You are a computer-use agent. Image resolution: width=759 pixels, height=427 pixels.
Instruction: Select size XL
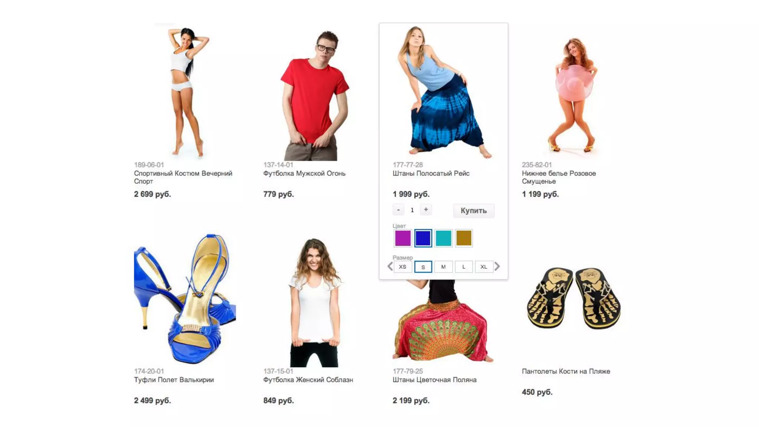pos(484,267)
